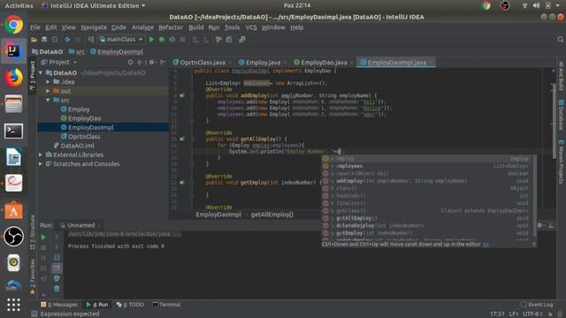Collapse the DataAO project root node
The height and width of the screenshot is (318, 566).
41,72
